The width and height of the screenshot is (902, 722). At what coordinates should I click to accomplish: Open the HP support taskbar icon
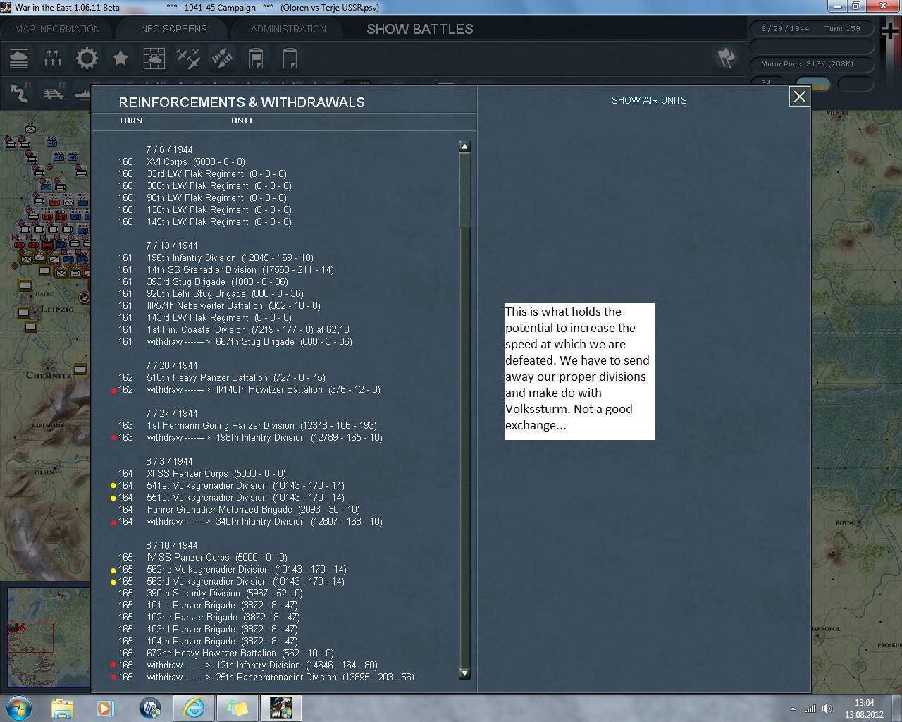(149, 708)
